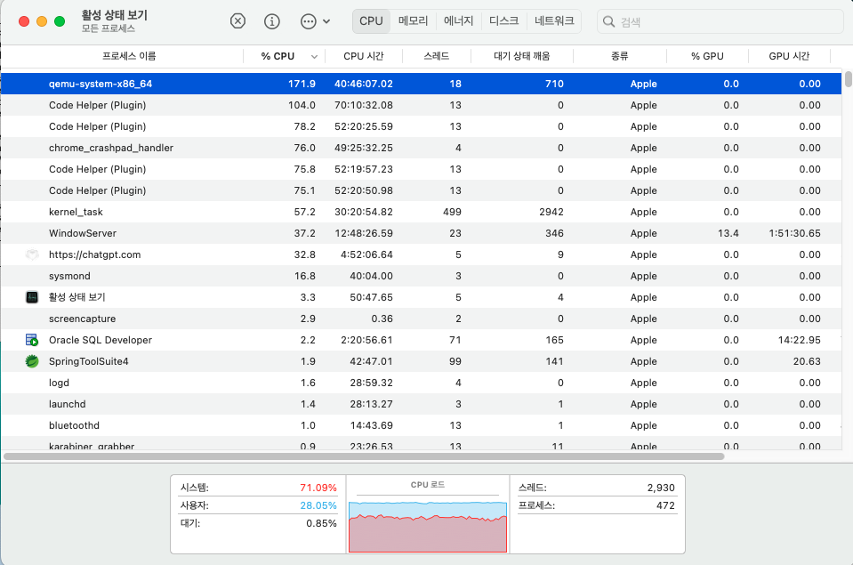
Task: Select the chrome_crashpad_handler process
Action: pyautogui.click(x=421, y=148)
